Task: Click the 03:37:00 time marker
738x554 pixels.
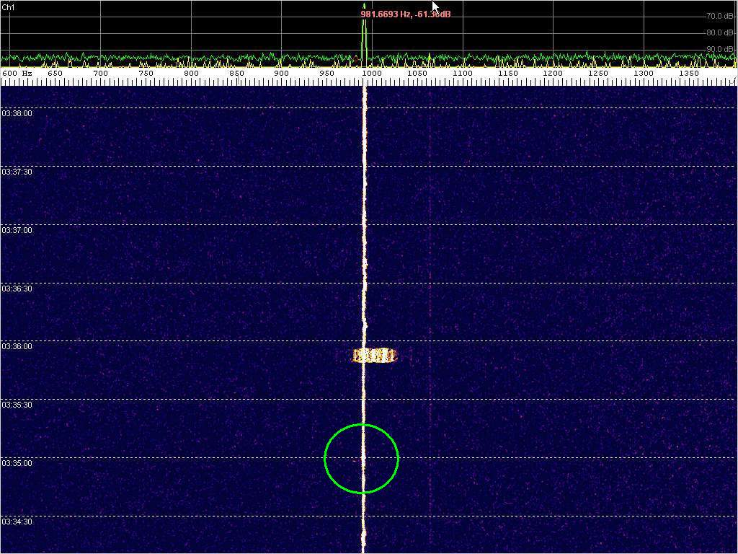Action: pos(17,230)
